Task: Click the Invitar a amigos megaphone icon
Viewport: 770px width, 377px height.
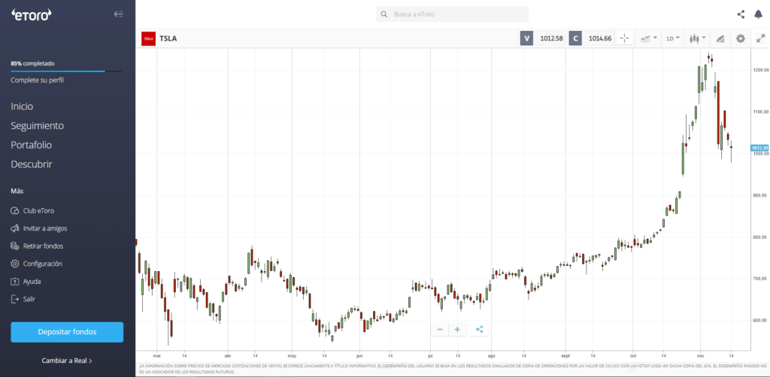Action: point(15,228)
